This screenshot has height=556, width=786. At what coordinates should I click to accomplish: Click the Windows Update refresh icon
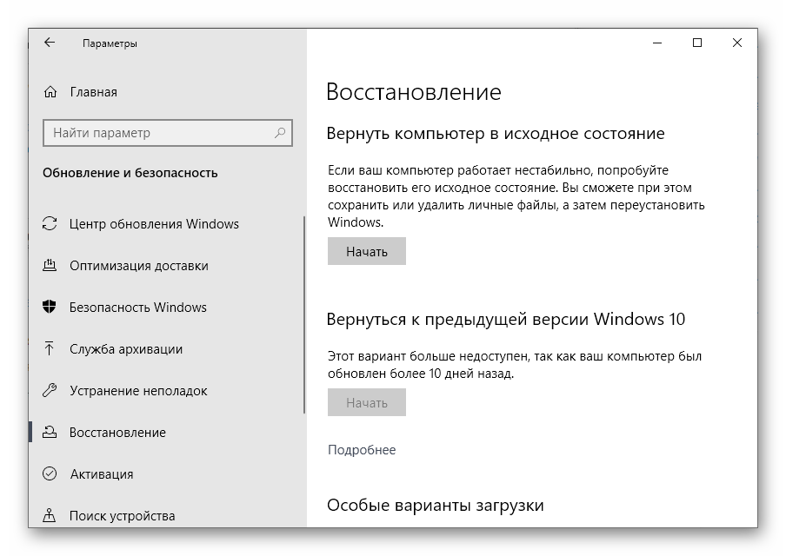[50, 224]
